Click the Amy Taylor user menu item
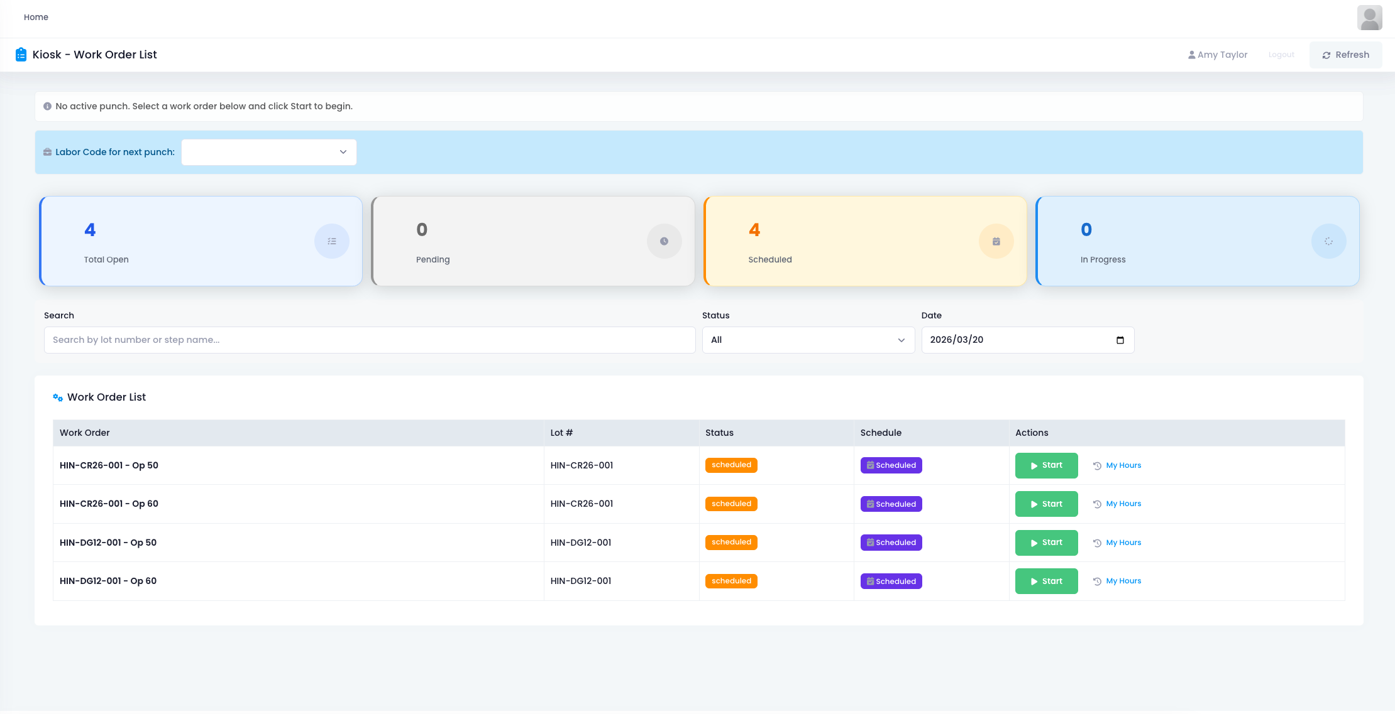 [1218, 55]
